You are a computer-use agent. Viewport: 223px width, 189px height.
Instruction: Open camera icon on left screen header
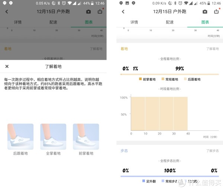click(x=88, y=11)
